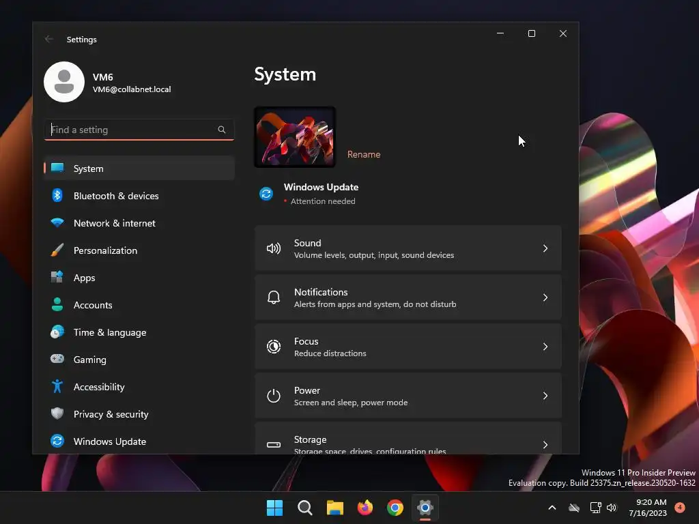The image size is (699, 524).
Task: Open Privacy & security category
Action: (x=139, y=414)
